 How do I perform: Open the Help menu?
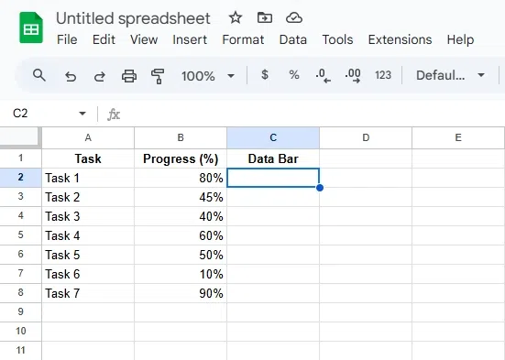click(x=461, y=39)
